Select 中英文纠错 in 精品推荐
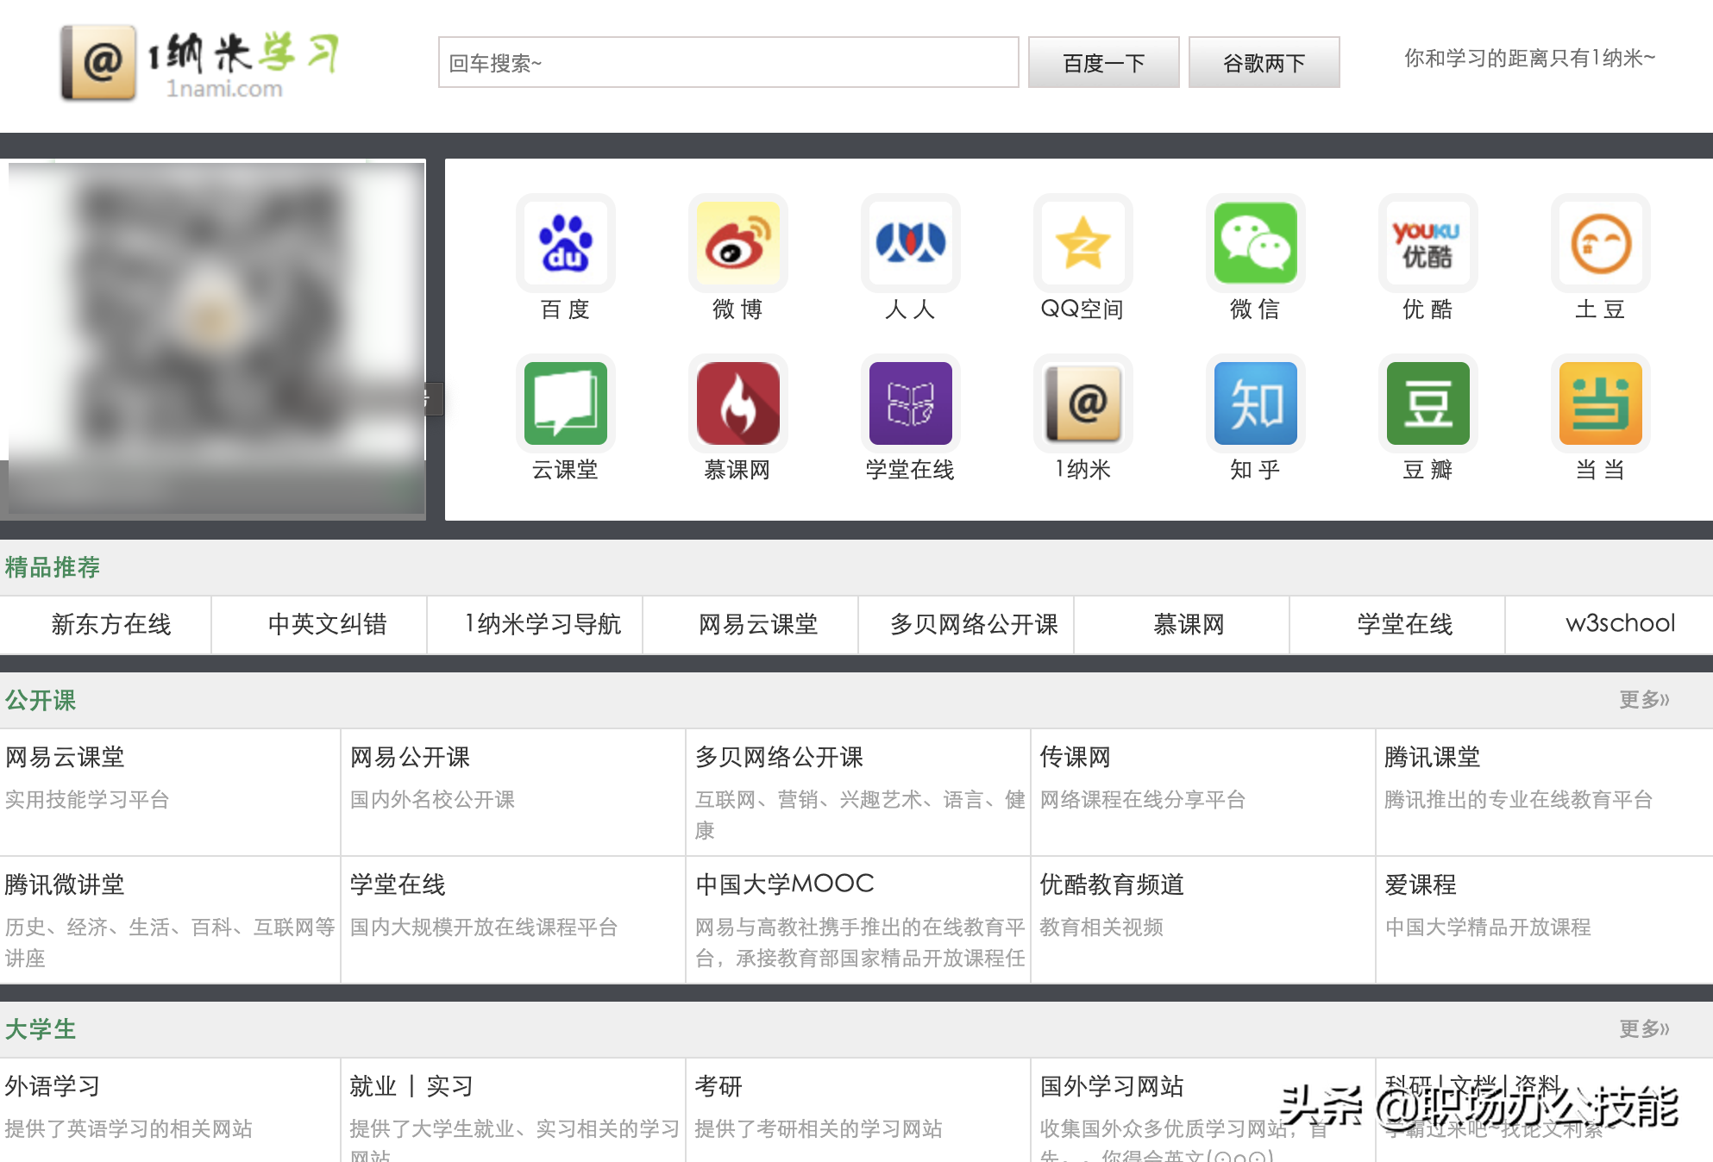 coord(327,624)
